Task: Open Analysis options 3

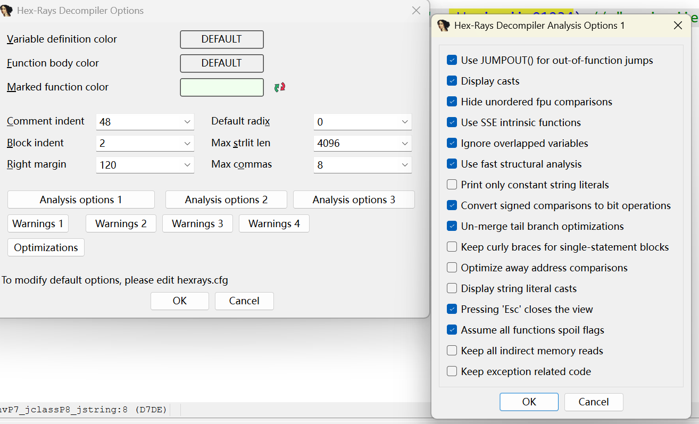Action: pyautogui.click(x=354, y=200)
